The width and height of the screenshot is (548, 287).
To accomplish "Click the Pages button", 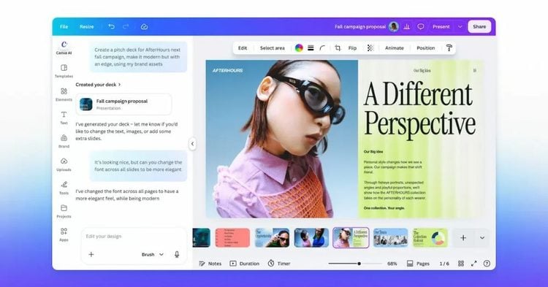I will [418, 264].
